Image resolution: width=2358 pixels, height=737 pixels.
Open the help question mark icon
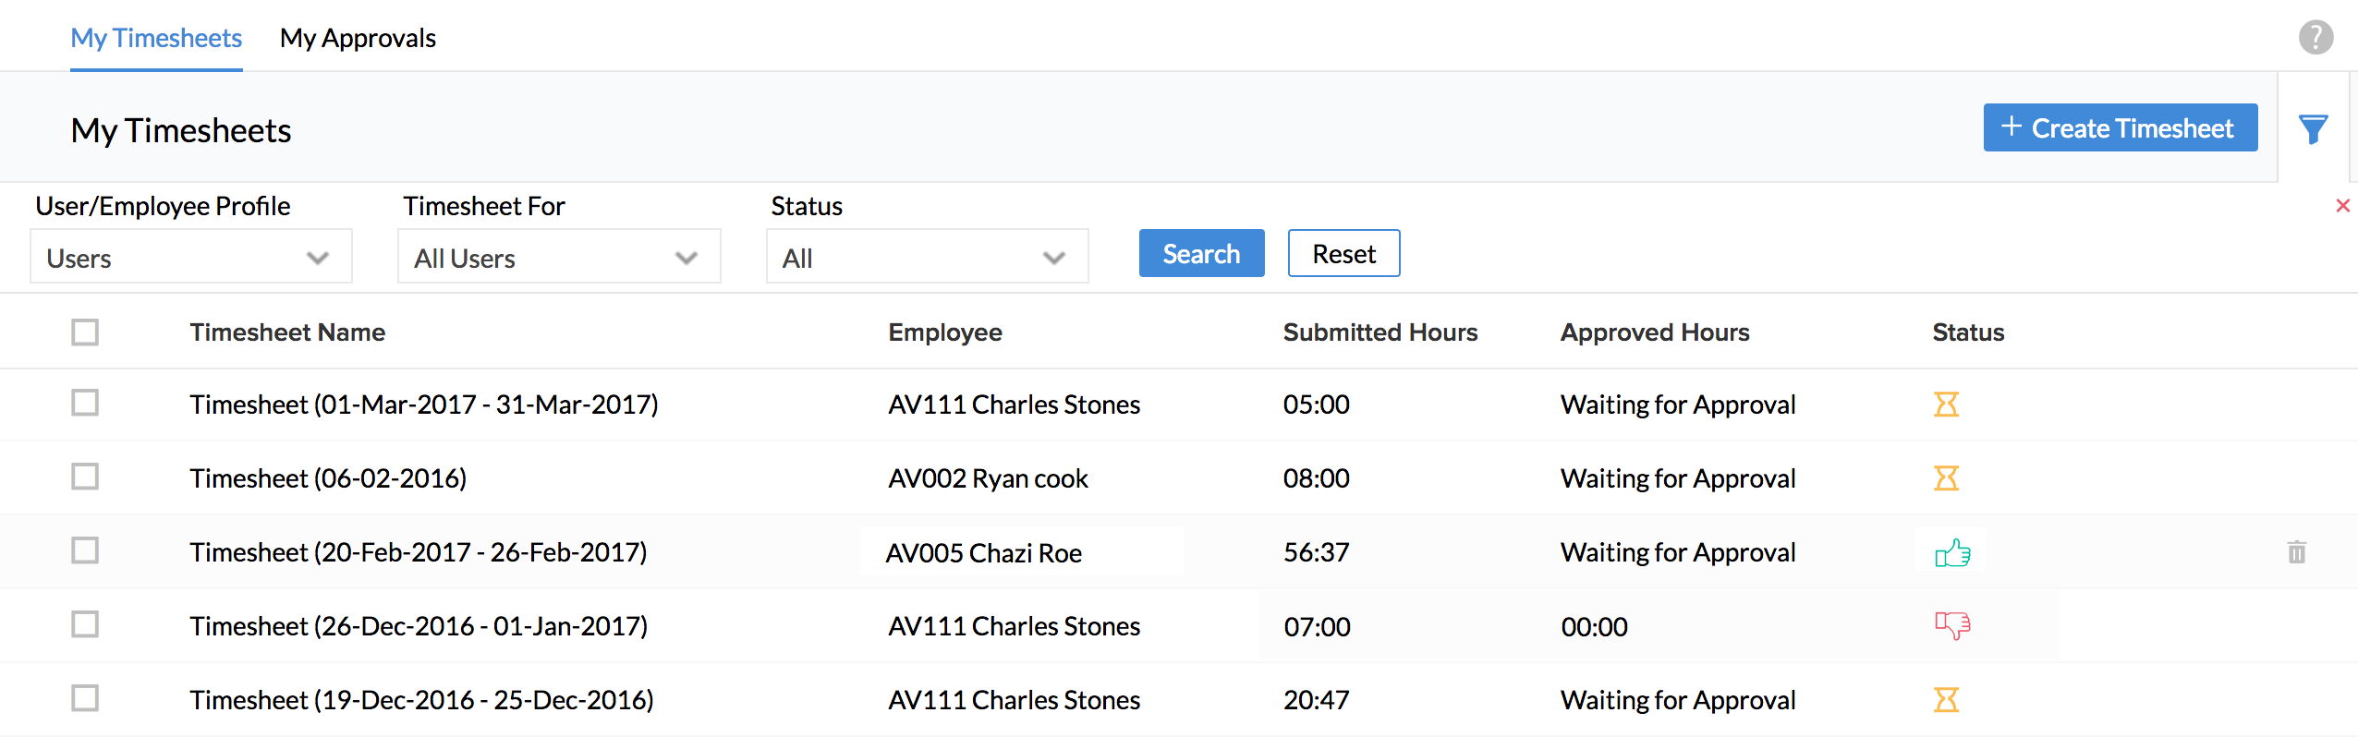click(2315, 38)
